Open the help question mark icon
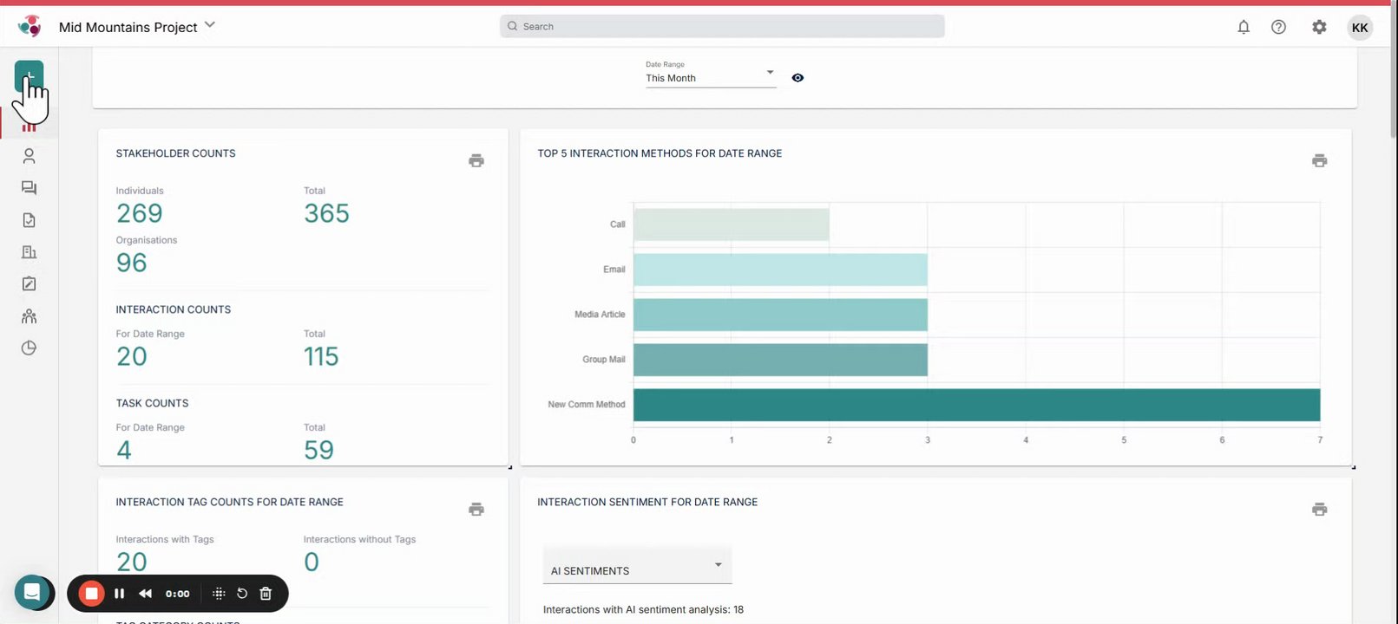The height and width of the screenshot is (624, 1398). pos(1278,27)
